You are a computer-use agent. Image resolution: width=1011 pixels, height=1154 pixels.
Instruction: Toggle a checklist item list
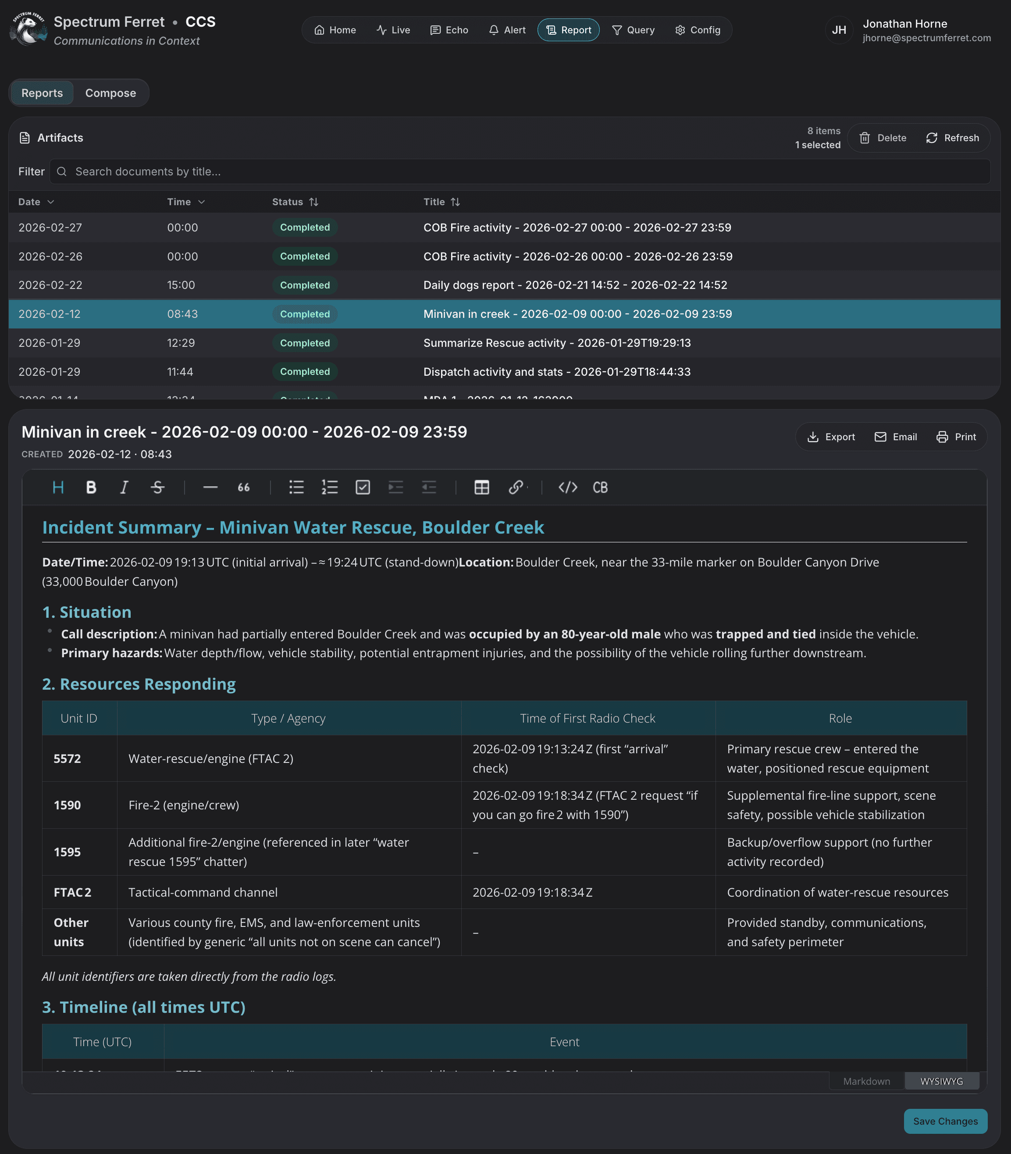363,488
